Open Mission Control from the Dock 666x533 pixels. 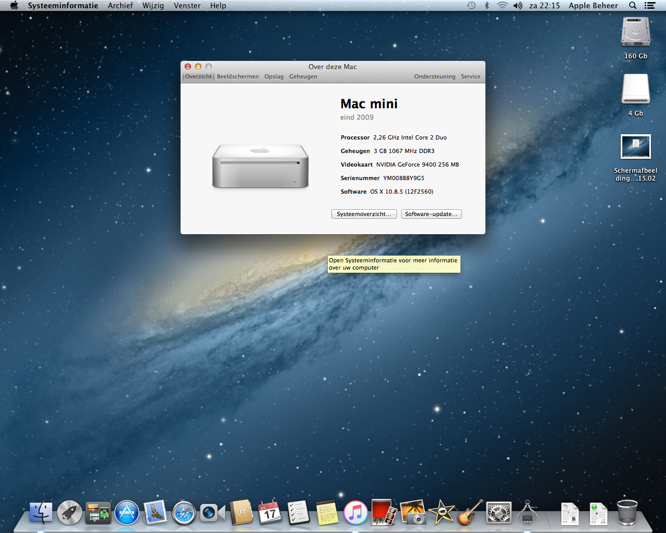98,513
